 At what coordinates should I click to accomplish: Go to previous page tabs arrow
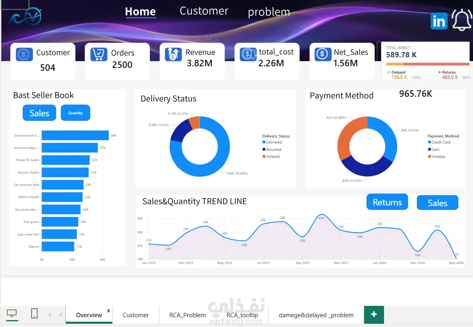[x=50, y=315]
